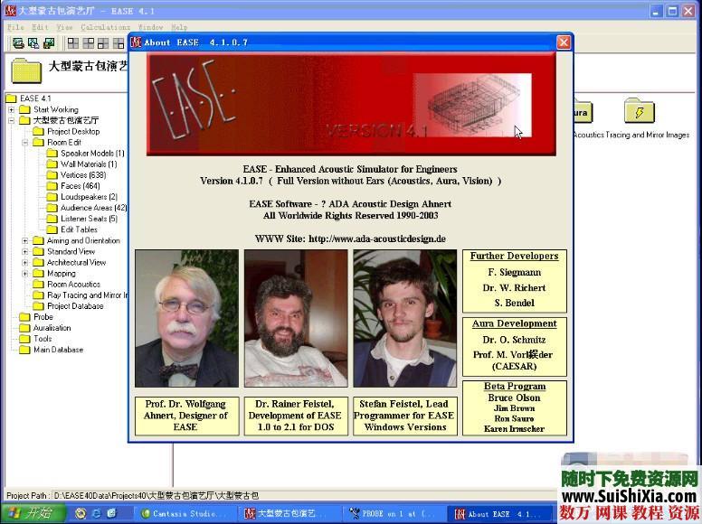Click the Main Database folder icon
Screen dimensions: 702x524
(24, 350)
